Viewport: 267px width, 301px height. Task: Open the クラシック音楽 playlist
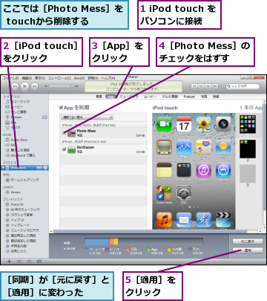coord(19,215)
